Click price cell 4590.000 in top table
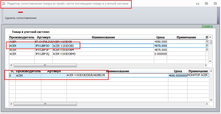 pyautogui.click(x=160, y=42)
